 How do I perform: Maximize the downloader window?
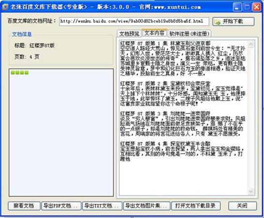click(247, 7)
